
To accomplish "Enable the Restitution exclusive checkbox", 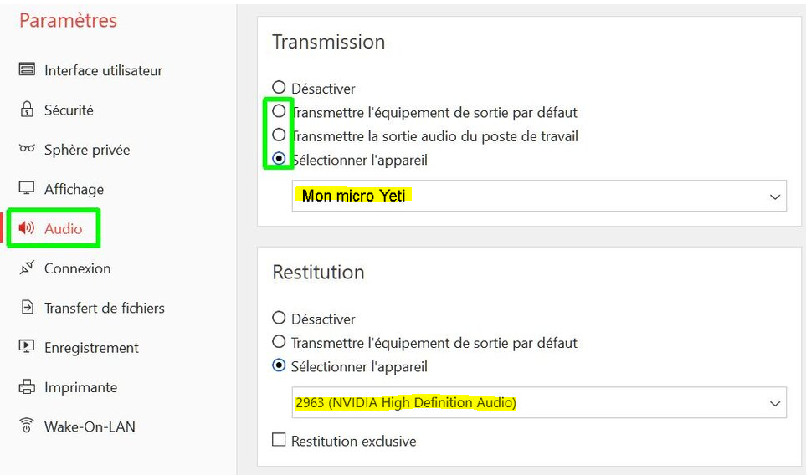I will (280, 440).
